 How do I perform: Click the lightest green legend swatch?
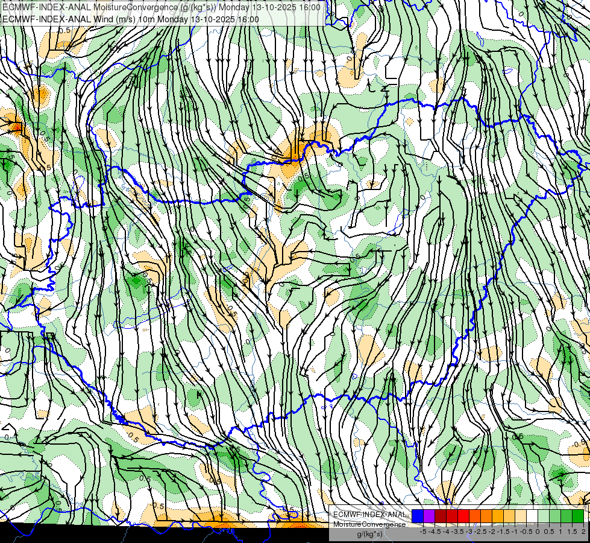point(544,516)
